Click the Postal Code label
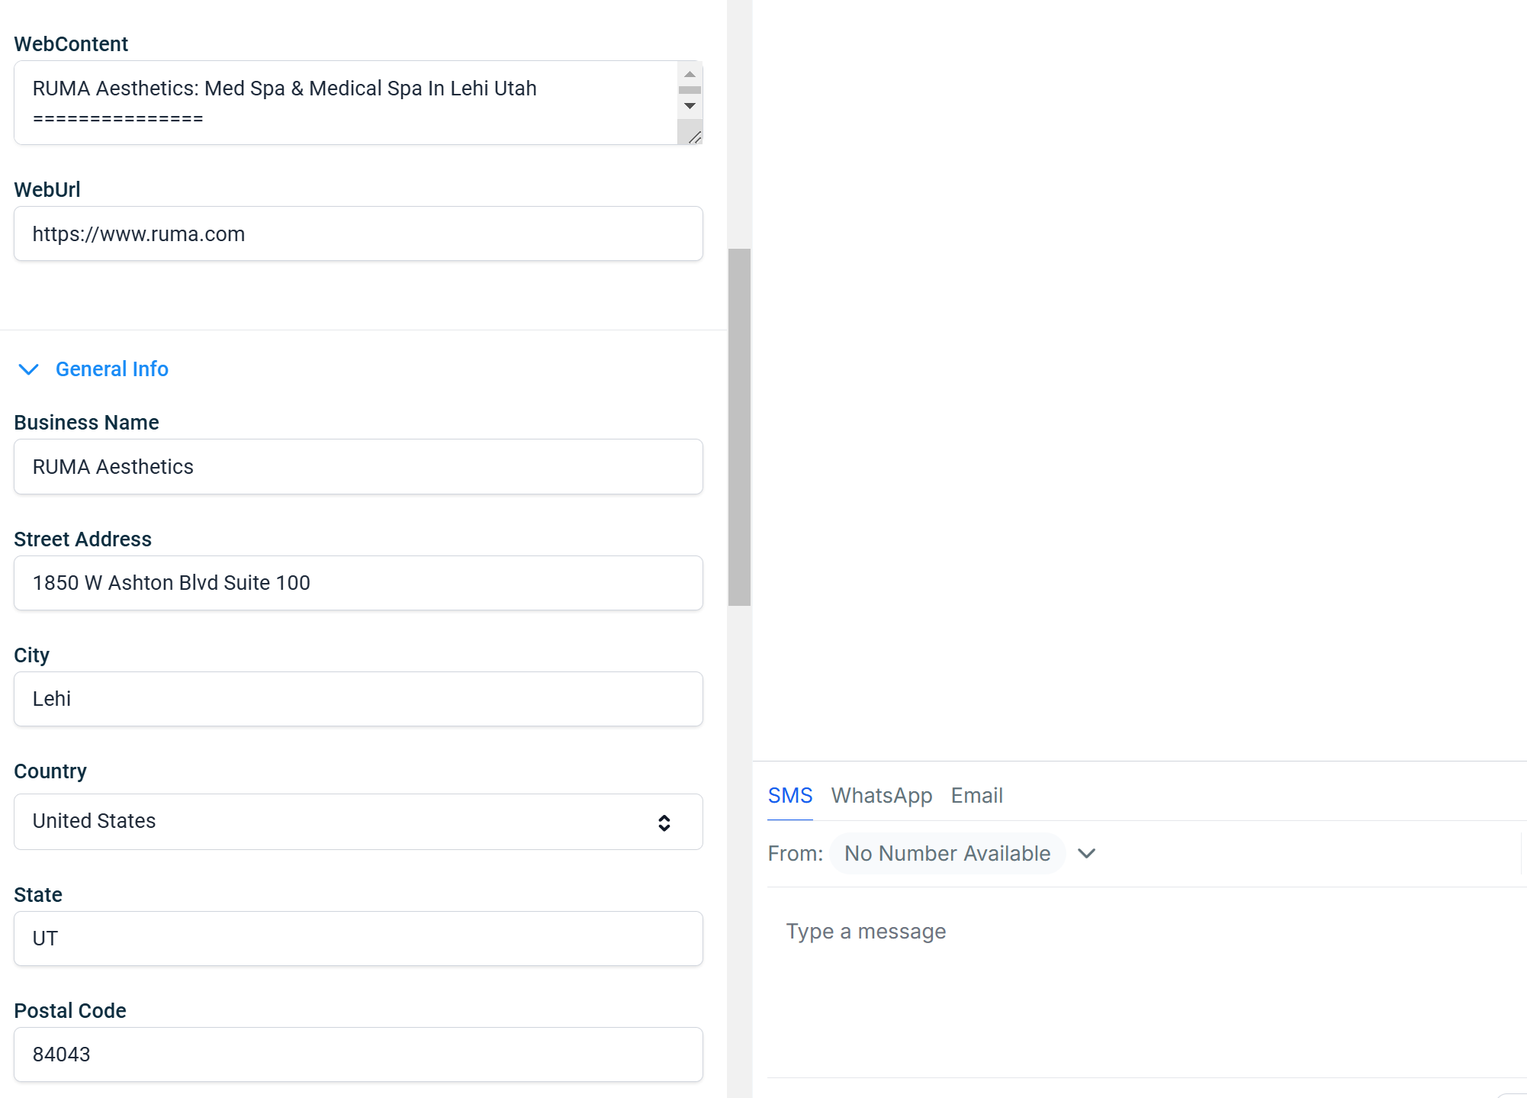 pyautogui.click(x=70, y=1011)
